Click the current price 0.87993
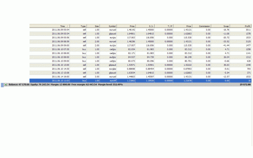Image resolution: width=253 pixels, height=158 pixels. pos(187,69)
